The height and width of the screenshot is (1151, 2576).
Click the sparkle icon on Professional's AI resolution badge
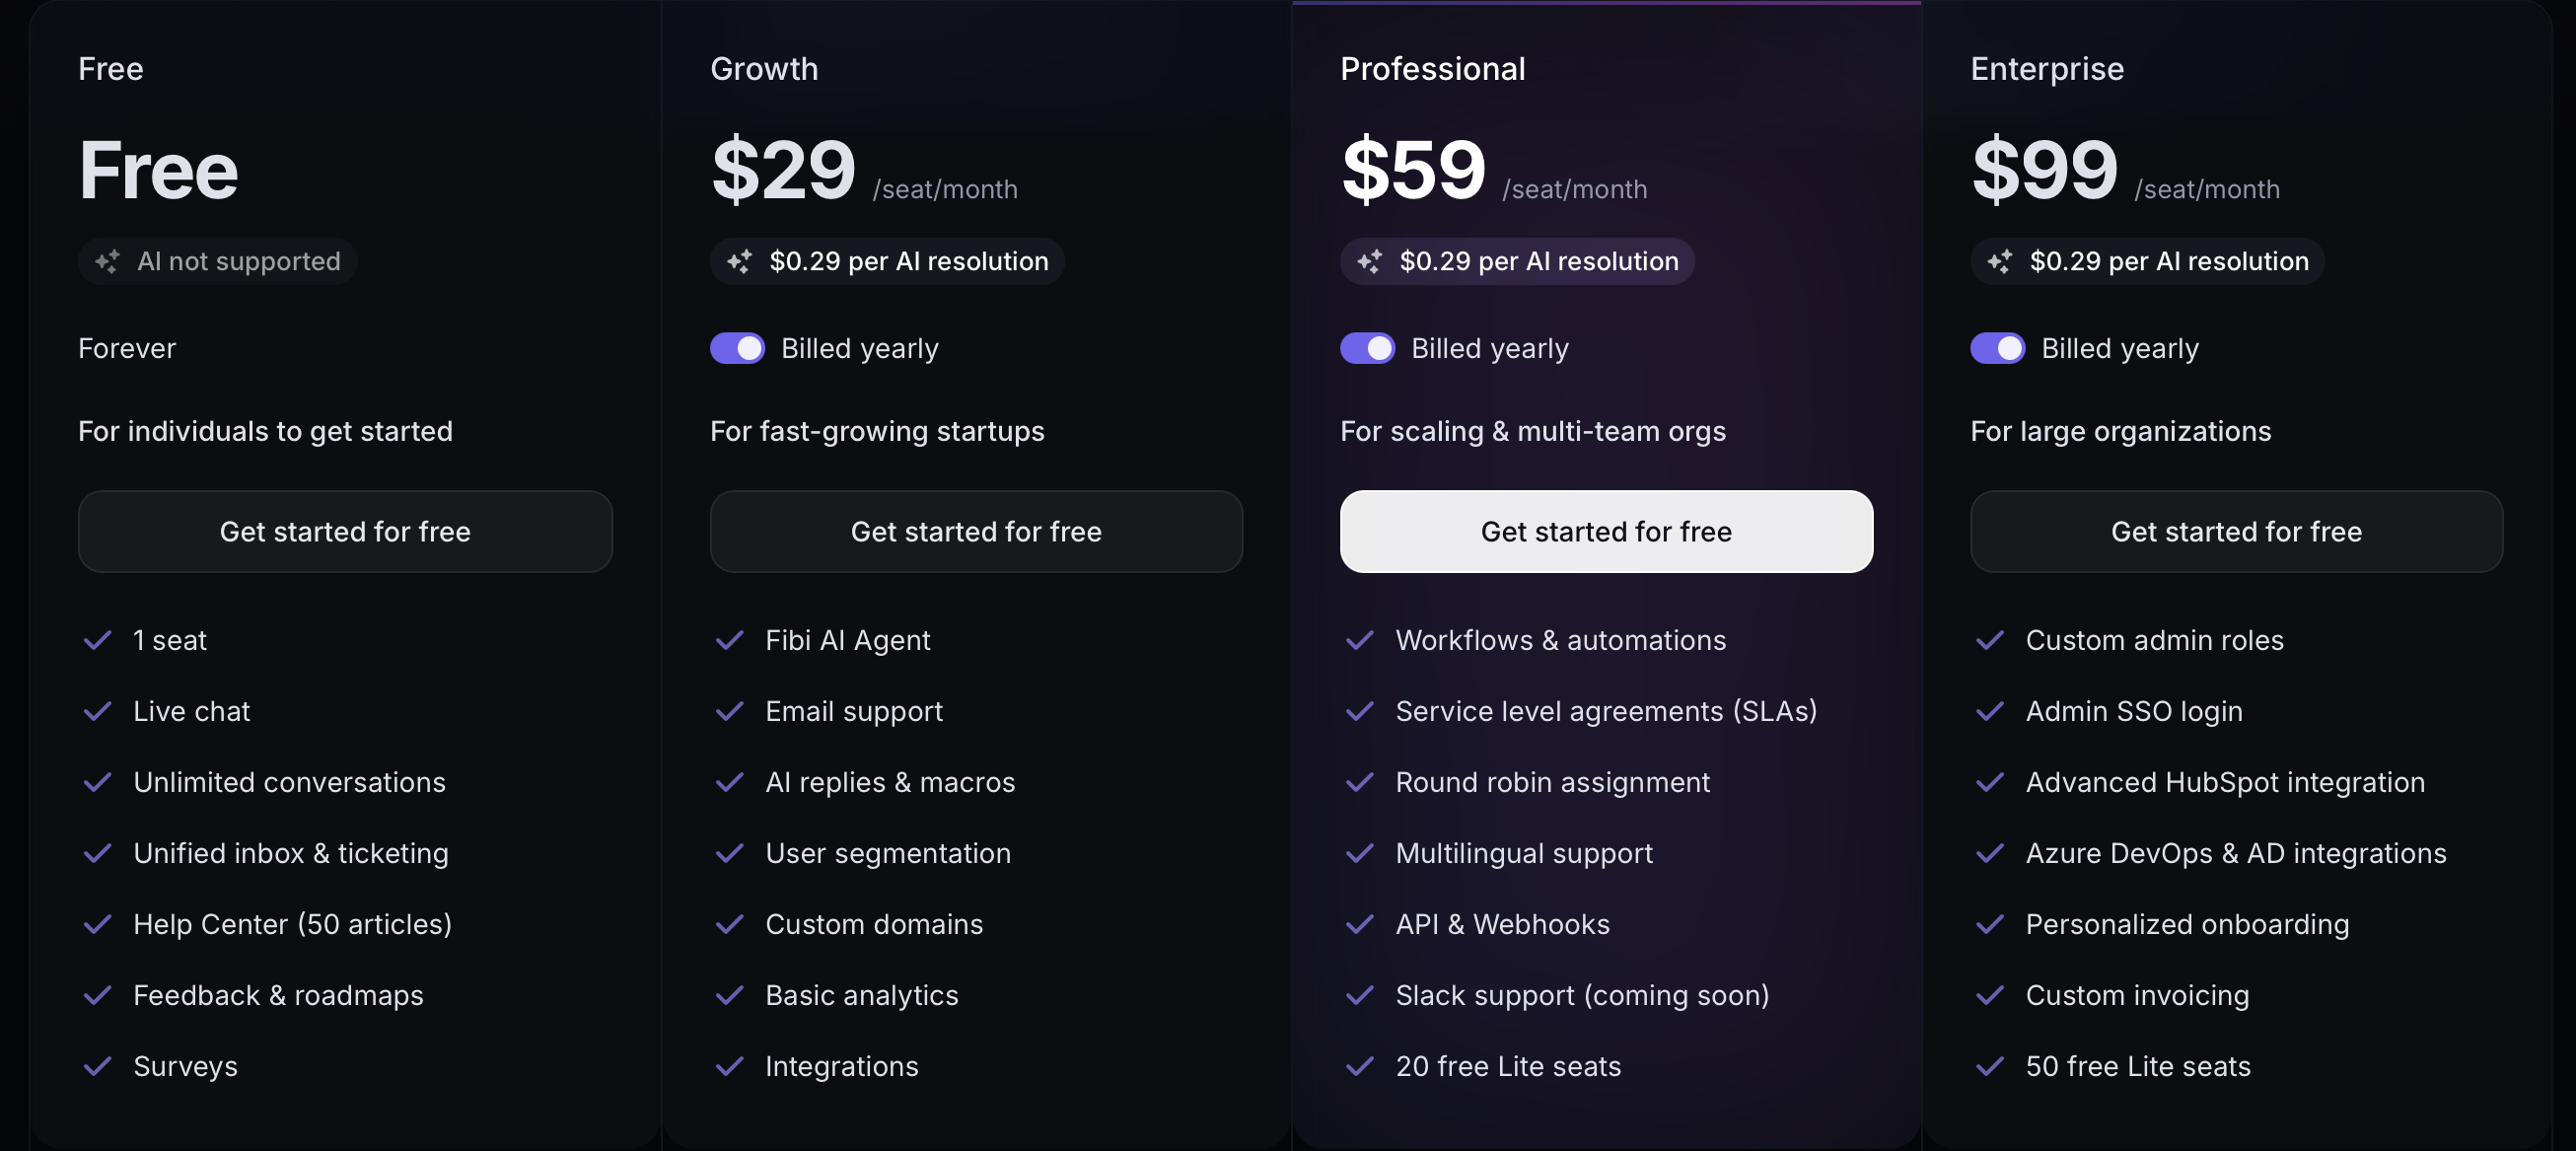click(x=1371, y=261)
